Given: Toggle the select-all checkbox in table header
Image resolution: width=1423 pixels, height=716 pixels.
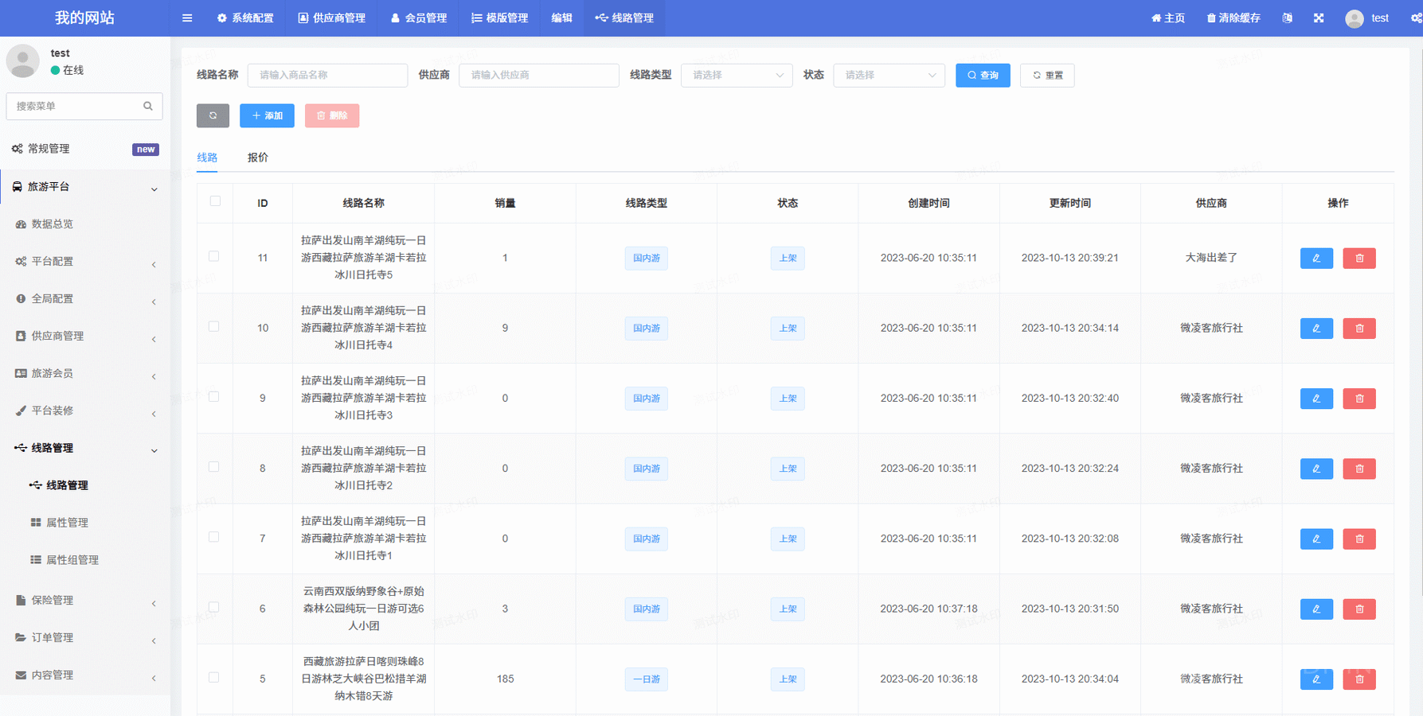Looking at the screenshot, I should click(215, 202).
